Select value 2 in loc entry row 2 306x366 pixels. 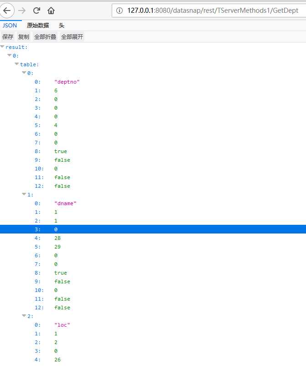(x=56, y=342)
